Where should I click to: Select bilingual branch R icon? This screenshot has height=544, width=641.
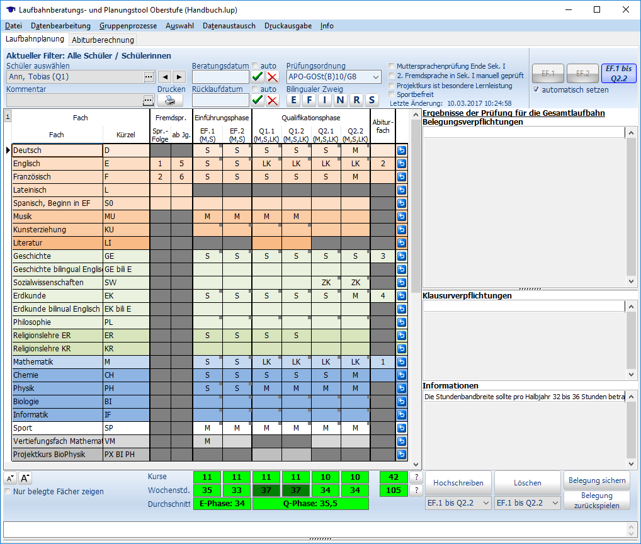[x=356, y=99]
